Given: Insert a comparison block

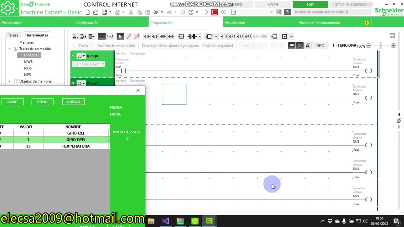Looking at the screenshot, I should pyautogui.click(x=181, y=37).
